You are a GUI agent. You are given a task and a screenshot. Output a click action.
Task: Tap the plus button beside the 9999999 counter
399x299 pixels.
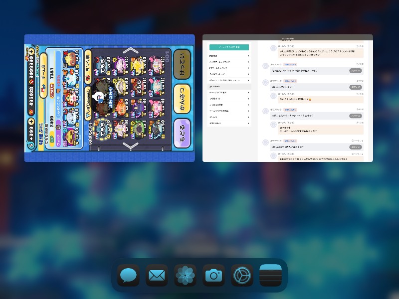(31, 51)
